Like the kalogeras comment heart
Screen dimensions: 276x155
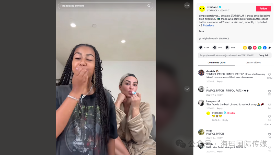click(x=270, y=105)
